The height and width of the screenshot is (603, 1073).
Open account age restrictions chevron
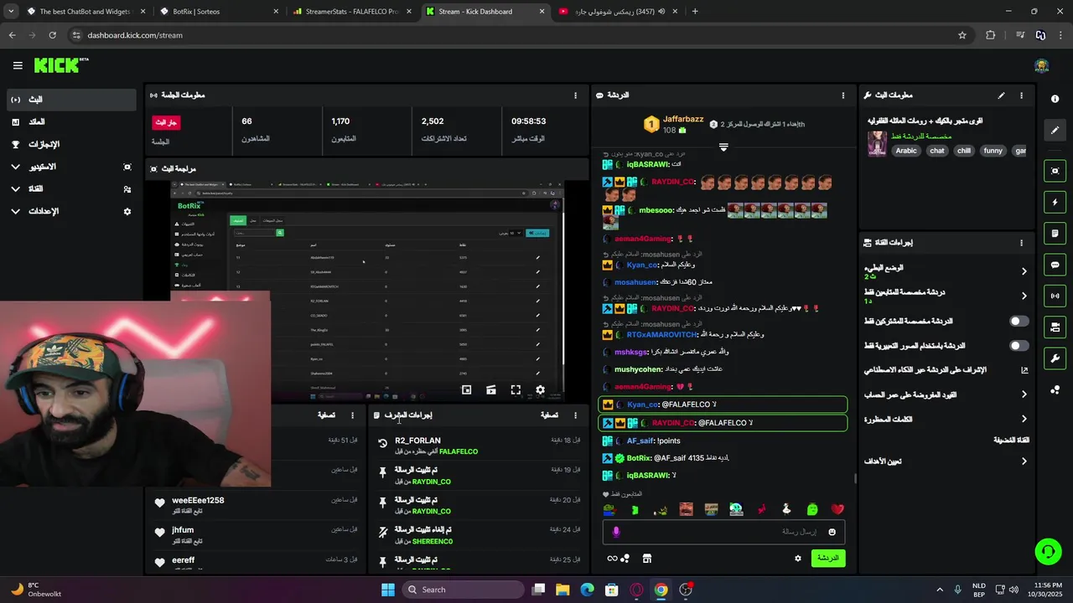point(1024,394)
